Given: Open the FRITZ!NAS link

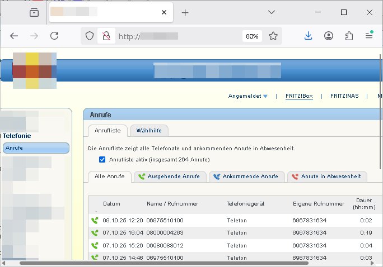Looking at the screenshot, I should tap(344, 96).
